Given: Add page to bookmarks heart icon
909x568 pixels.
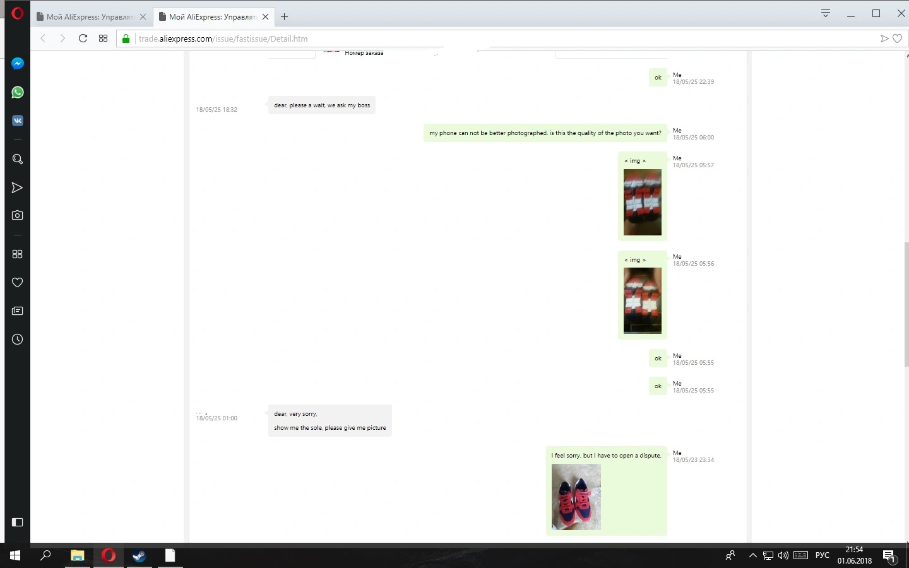Looking at the screenshot, I should click(897, 38).
